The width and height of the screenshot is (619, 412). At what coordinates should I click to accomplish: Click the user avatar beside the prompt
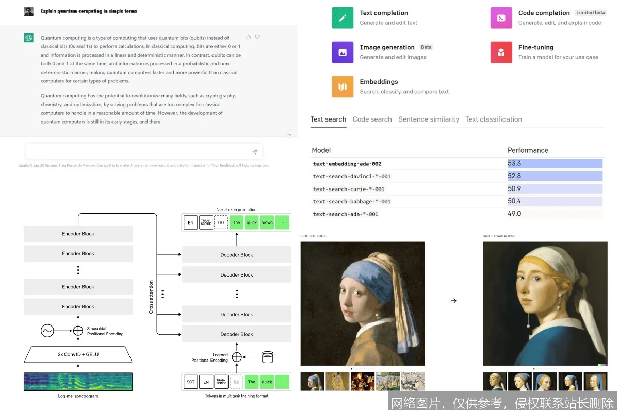point(29,11)
